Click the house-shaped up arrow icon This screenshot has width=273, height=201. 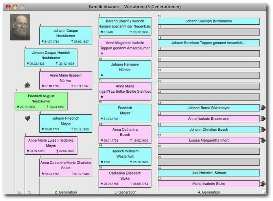27,85
